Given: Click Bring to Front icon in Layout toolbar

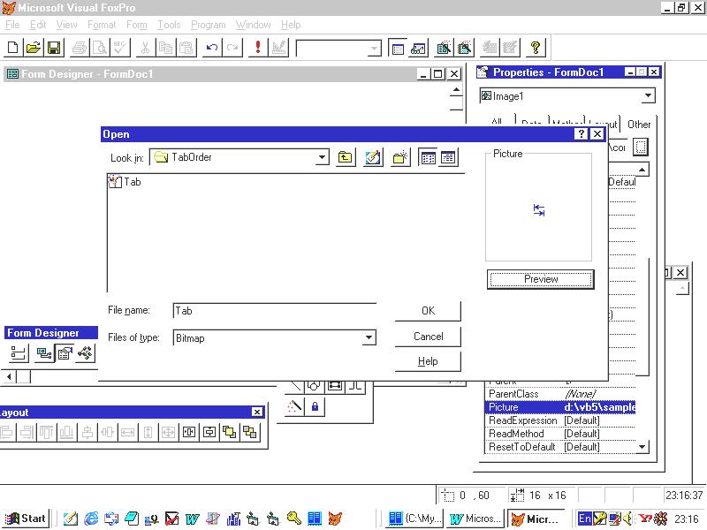Looking at the screenshot, I should point(230,432).
